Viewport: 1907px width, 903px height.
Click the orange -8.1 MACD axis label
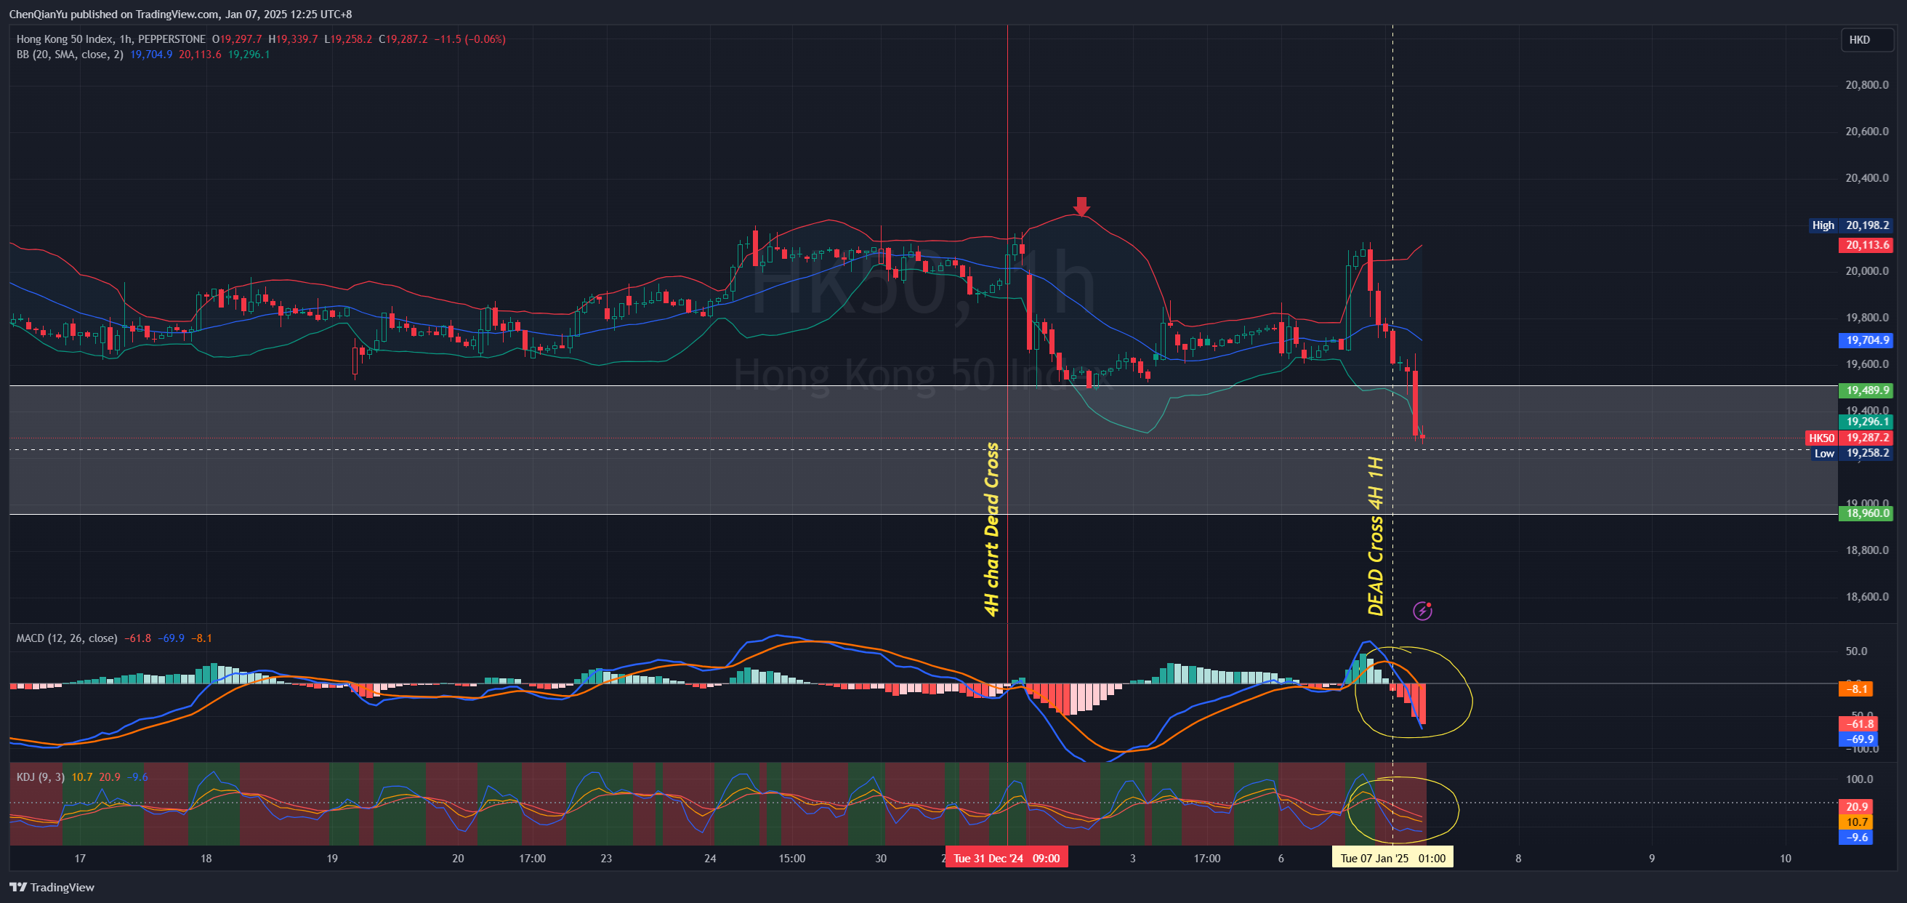(x=1856, y=689)
